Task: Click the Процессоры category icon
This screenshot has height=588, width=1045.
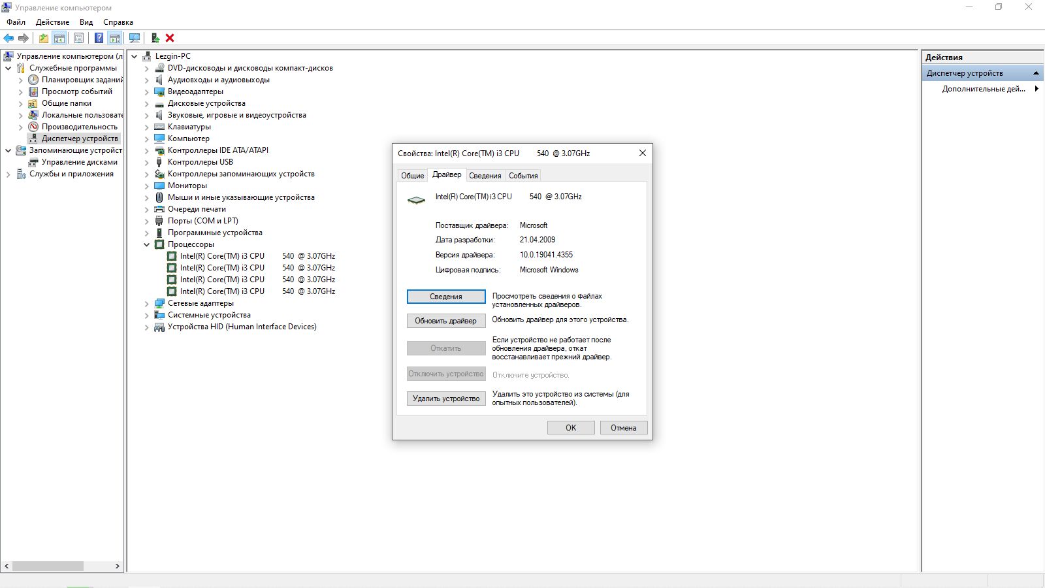Action: [159, 244]
